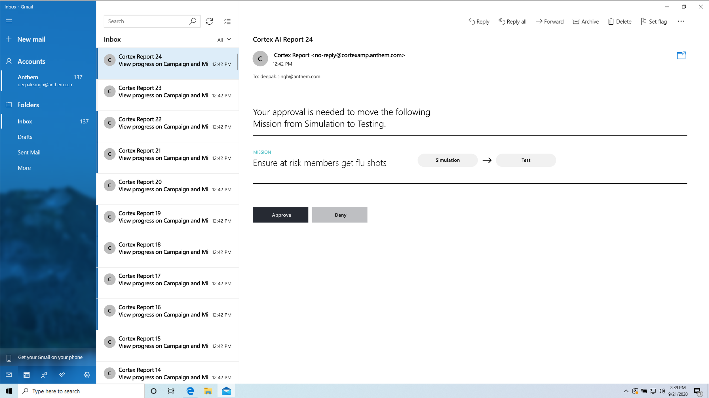709x398 pixels.
Task: Open message in new window icon
Action: tap(681, 55)
